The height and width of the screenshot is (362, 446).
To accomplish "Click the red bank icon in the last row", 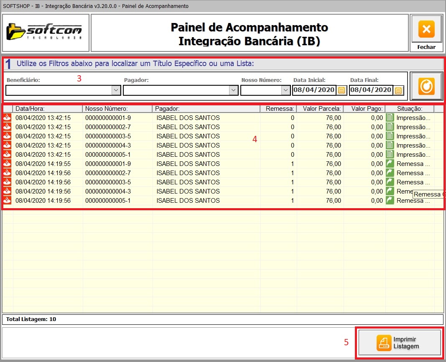I will click(7, 200).
